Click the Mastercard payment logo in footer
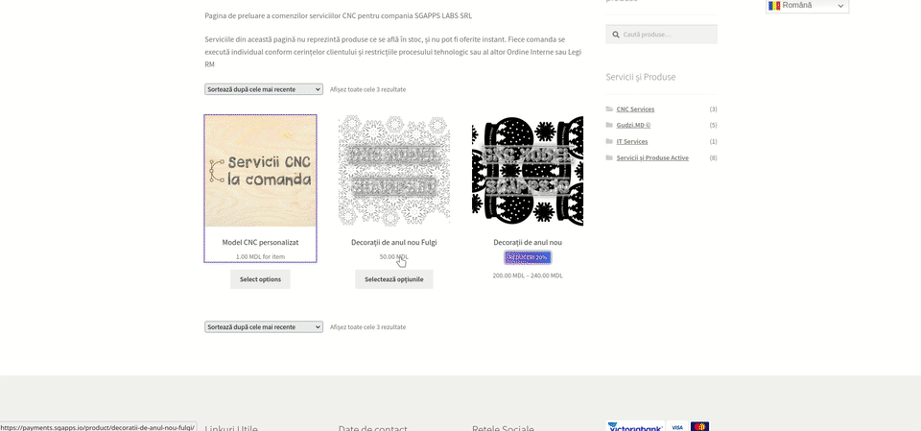 pyautogui.click(x=699, y=427)
